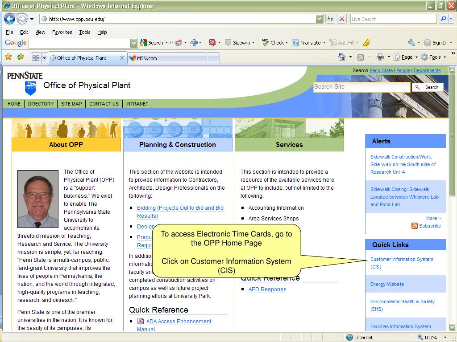457x342 pixels.
Task: Expand the Quick Tabs list dropdown
Action: click(x=44, y=58)
